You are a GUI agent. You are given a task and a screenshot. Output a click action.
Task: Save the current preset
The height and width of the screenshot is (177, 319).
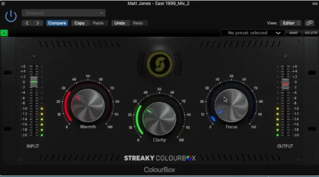click(x=293, y=33)
